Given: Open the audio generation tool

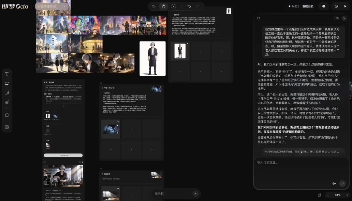Looking at the screenshot, I should click(x=7, y=103).
